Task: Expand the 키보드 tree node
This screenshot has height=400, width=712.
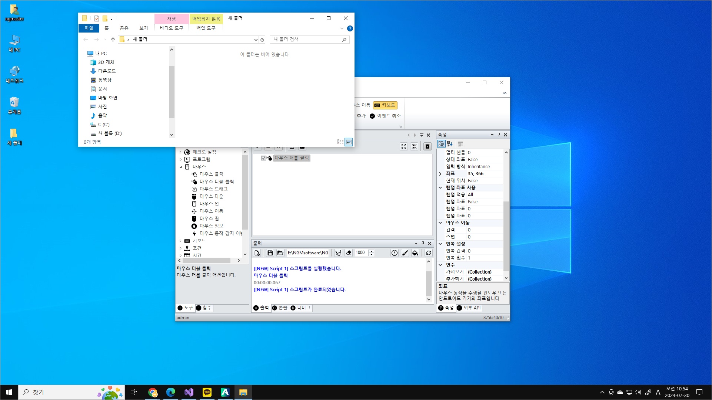Action: [x=180, y=241]
